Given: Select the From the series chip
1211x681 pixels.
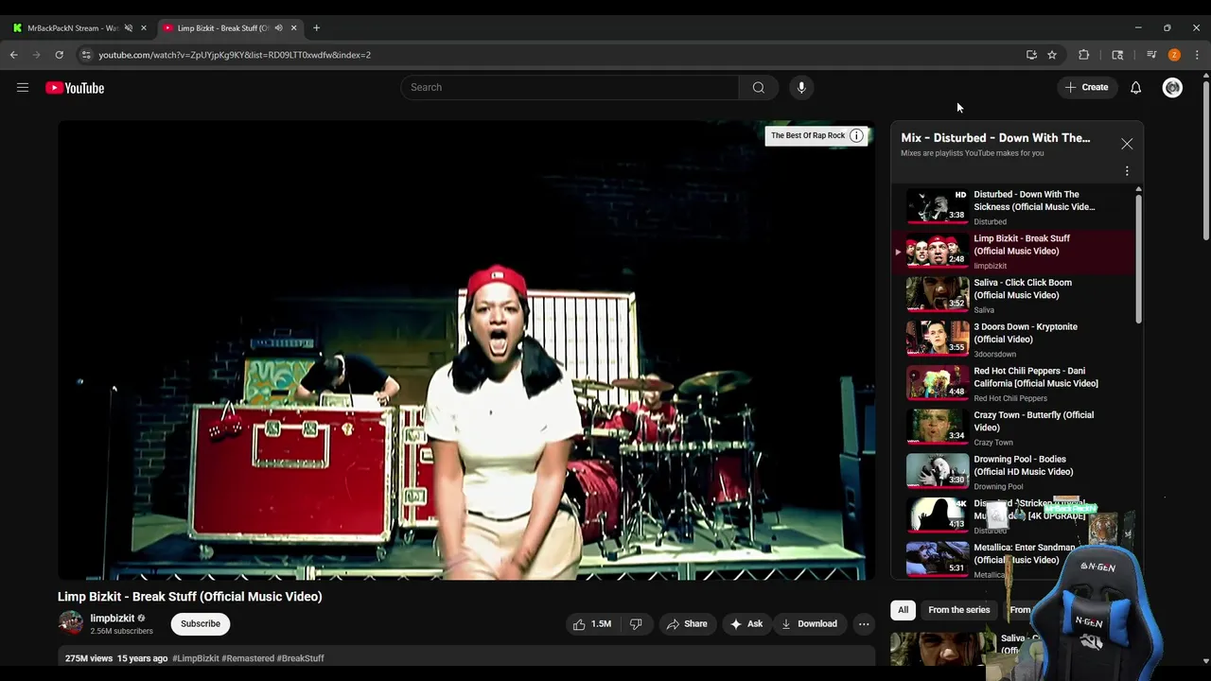Looking at the screenshot, I should [x=959, y=610].
